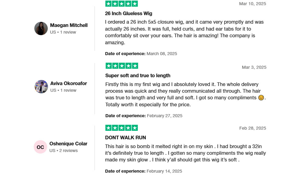Open the 26 Inch Glueless Wig review title
This screenshot has height=182, width=304.
tap(129, 14)
